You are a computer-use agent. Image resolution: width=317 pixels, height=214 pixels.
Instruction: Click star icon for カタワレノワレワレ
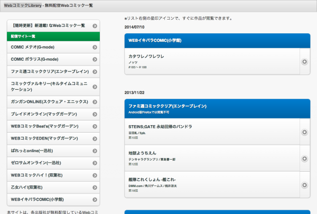(305, 61)
